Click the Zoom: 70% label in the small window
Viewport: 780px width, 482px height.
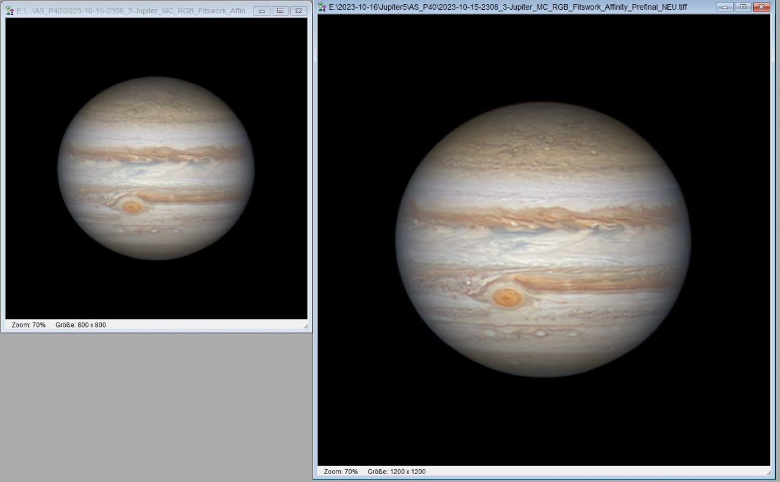tap(29, 325)
